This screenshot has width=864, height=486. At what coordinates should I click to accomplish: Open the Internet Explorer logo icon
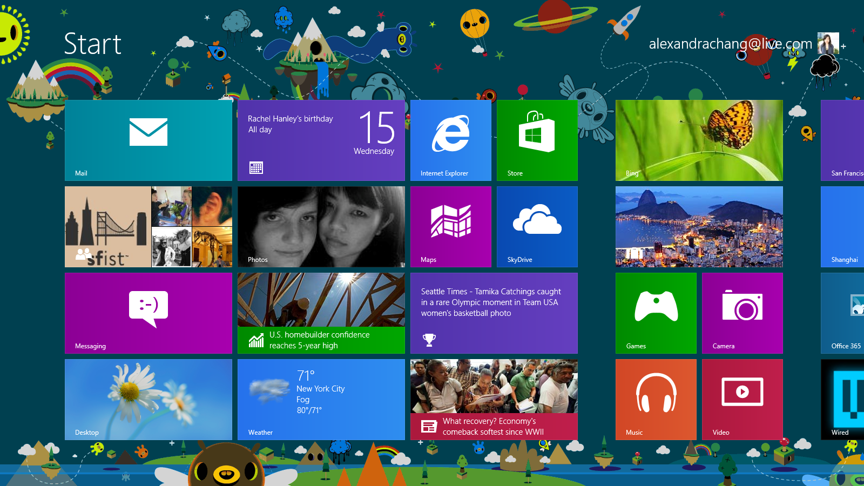click(451, 133)
